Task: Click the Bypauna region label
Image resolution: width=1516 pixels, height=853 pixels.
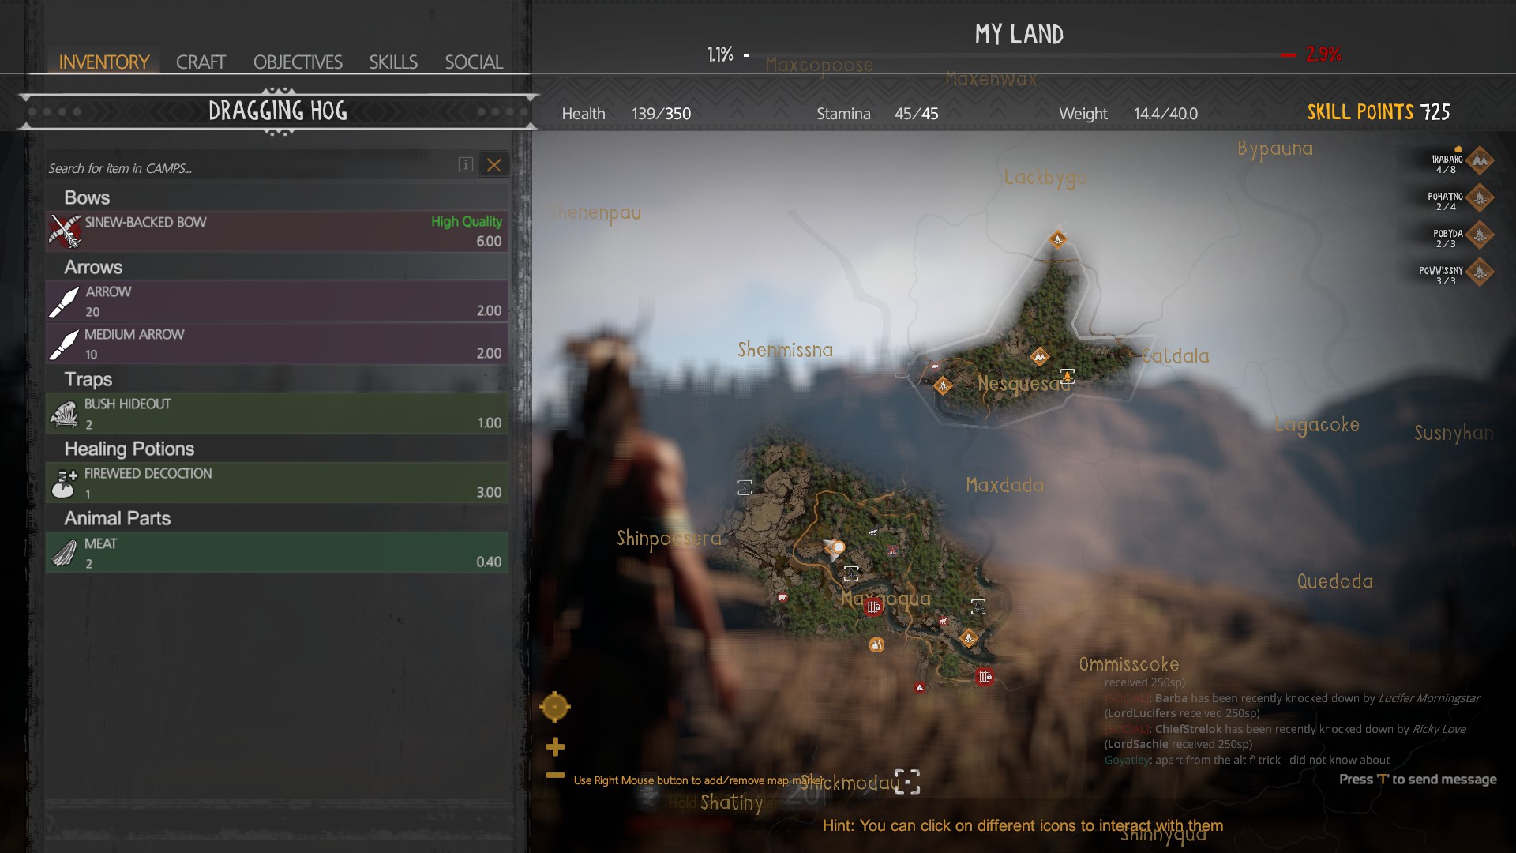Action: pos(1275,148)
